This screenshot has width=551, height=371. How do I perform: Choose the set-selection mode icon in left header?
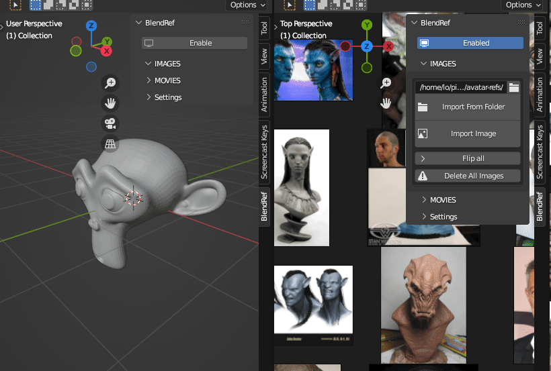[36, 5]
